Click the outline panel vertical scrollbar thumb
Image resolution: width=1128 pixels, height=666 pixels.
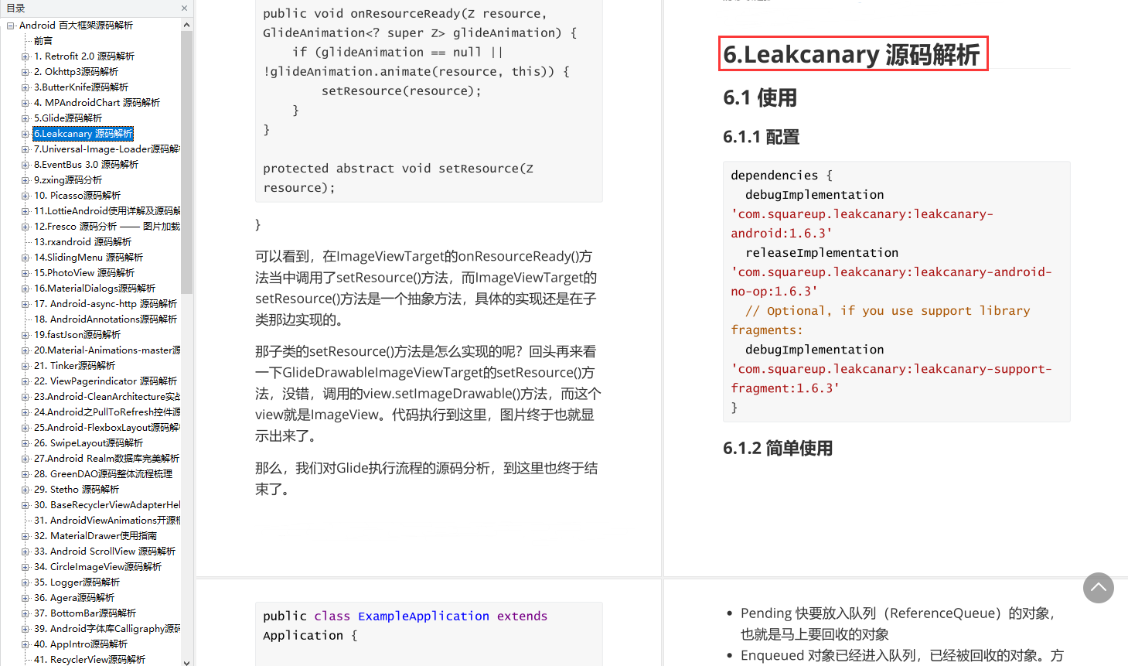[x=186, y=162]
